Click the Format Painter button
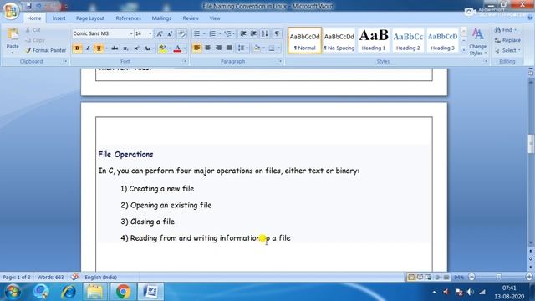535x301 pixels. tap(46, 50)
